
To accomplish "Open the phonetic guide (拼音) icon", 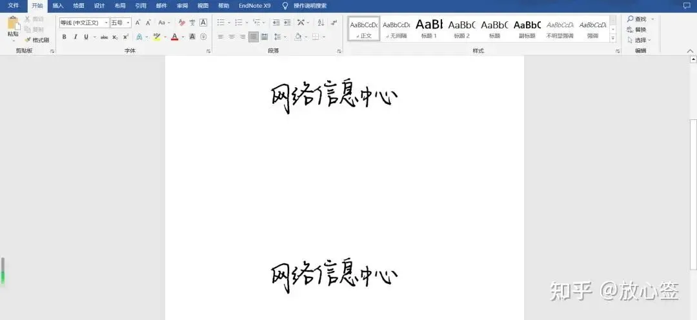I will coord(192,23).
